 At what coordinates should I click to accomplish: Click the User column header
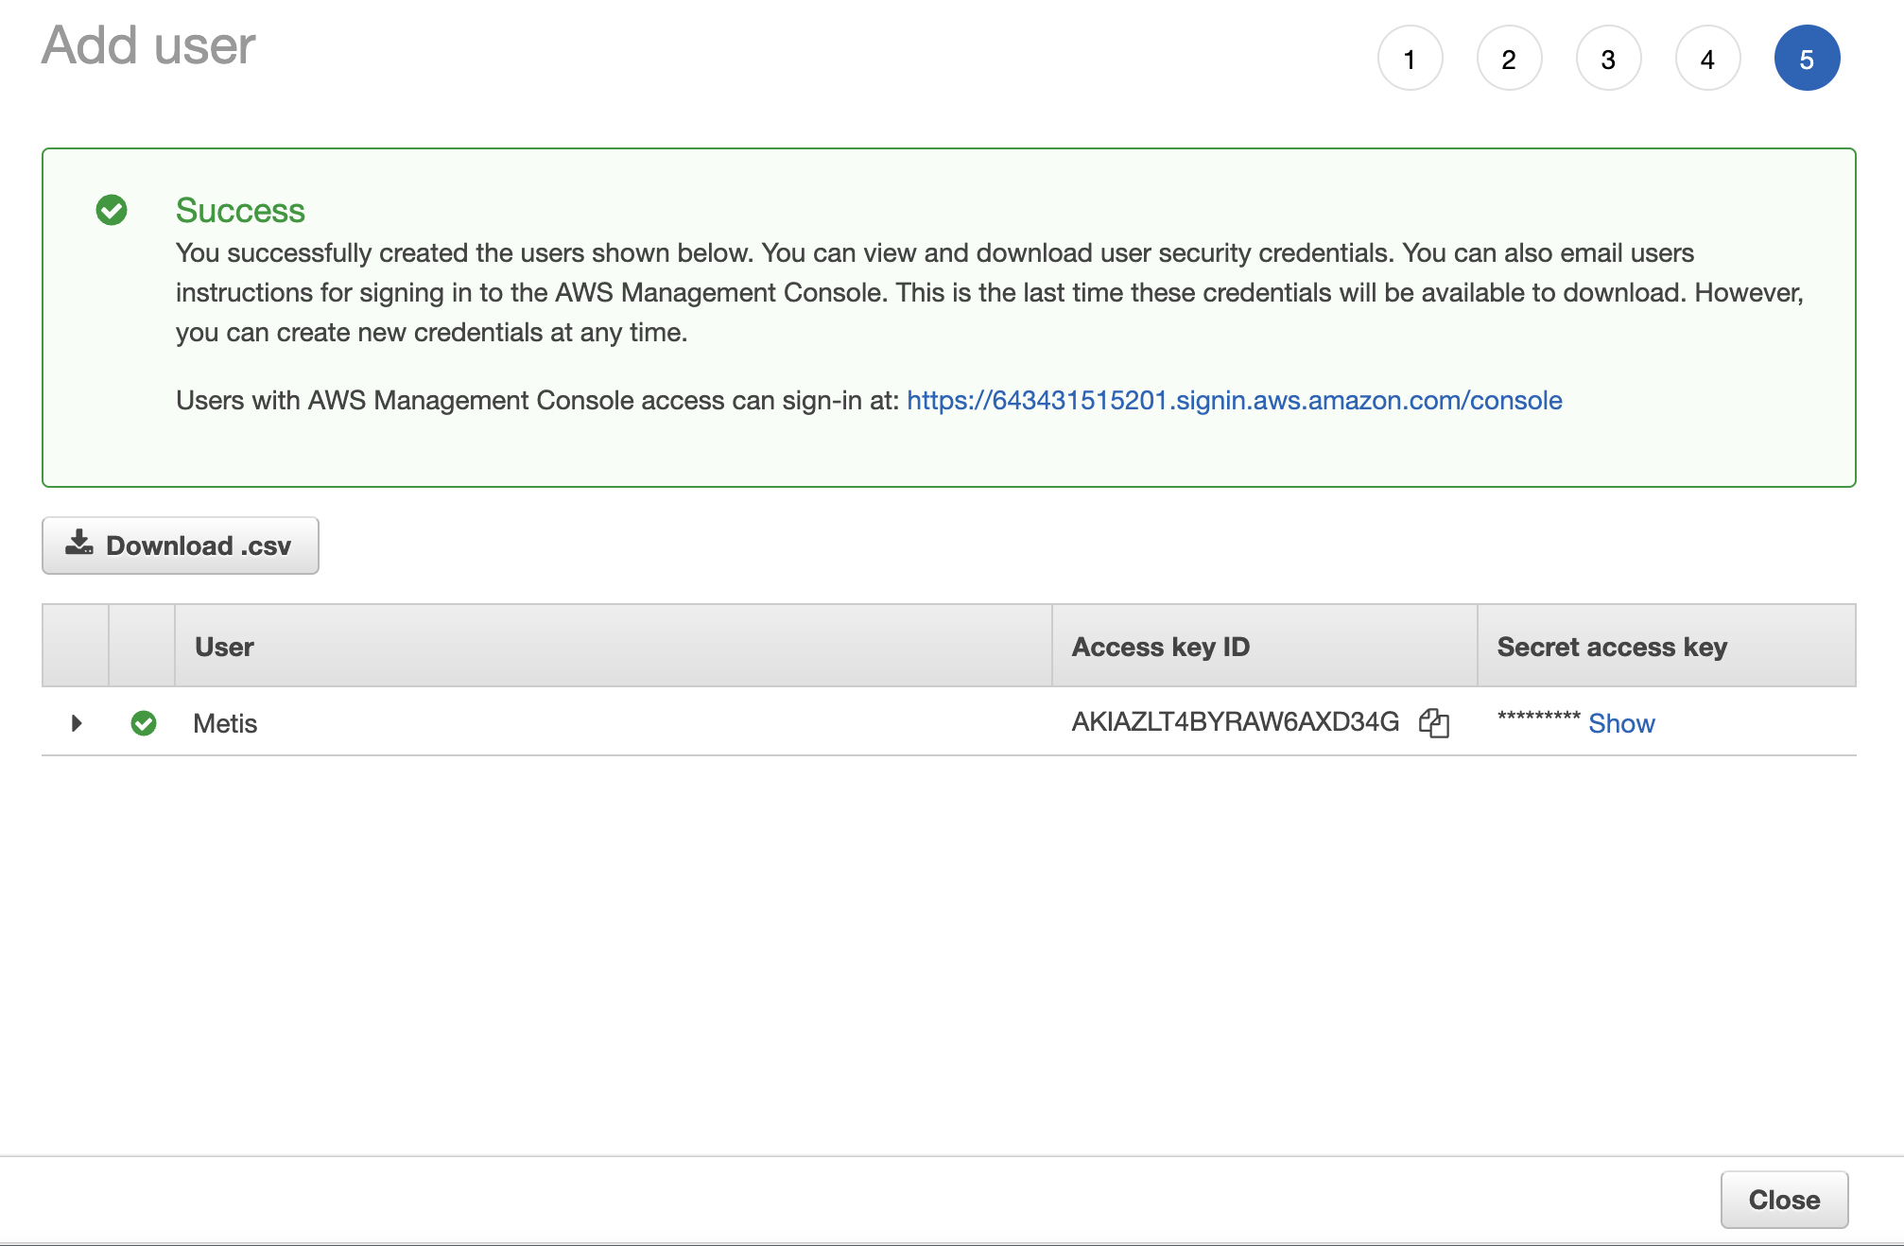(x=224, y=647)
